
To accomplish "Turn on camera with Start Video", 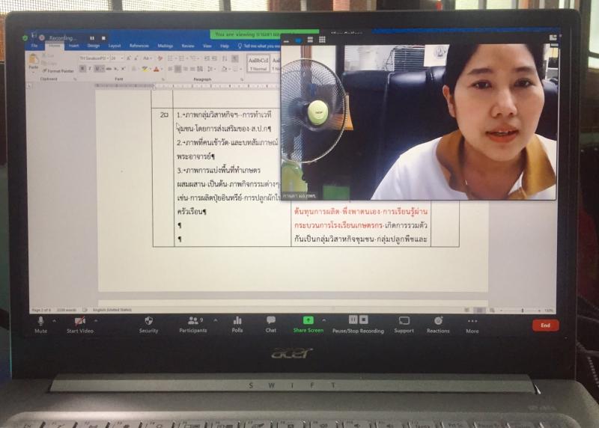I will (80, 325).
